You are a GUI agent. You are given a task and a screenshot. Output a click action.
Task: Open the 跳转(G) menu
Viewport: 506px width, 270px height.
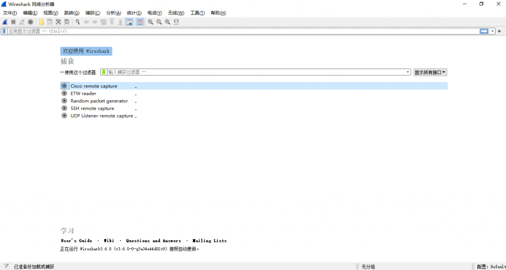[x=72, y=13]
